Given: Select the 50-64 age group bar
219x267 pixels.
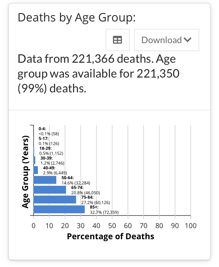Looking at the screenshot, I should click(45, 180).
